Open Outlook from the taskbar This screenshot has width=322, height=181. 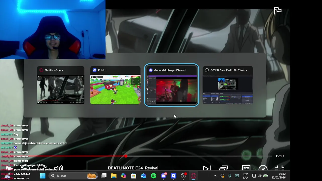[143, 176]
